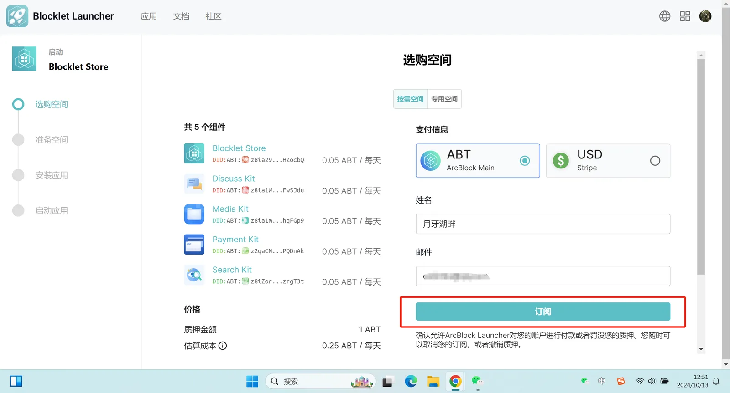Click the DID address z8ia29...HZocbQ
This screenshot has width=730, height=393.
click(x=277, y=160)
